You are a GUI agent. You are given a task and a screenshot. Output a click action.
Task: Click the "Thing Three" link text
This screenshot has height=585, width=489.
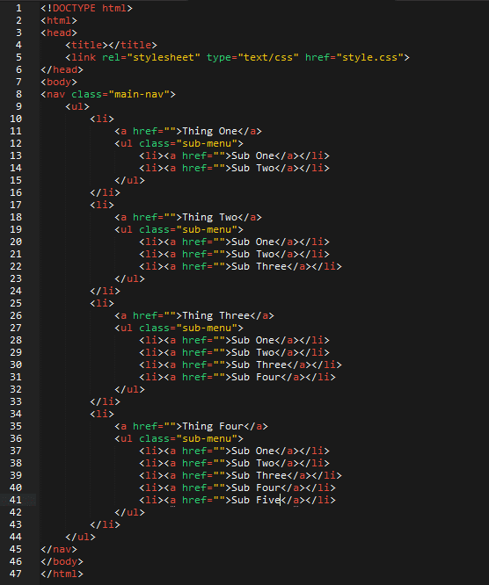(216, 315)
